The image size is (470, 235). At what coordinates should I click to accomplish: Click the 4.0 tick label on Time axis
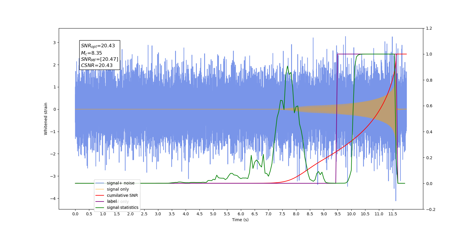pos(186,214)
